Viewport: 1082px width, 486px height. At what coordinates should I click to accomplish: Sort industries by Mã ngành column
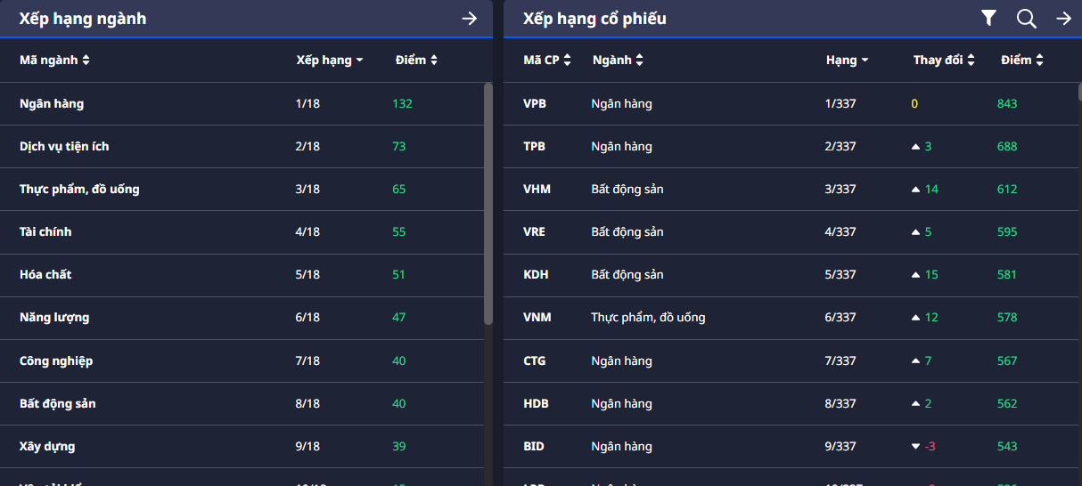[x=54, y=61]
